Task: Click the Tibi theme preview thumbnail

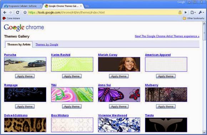Action: tap(72, 94)
